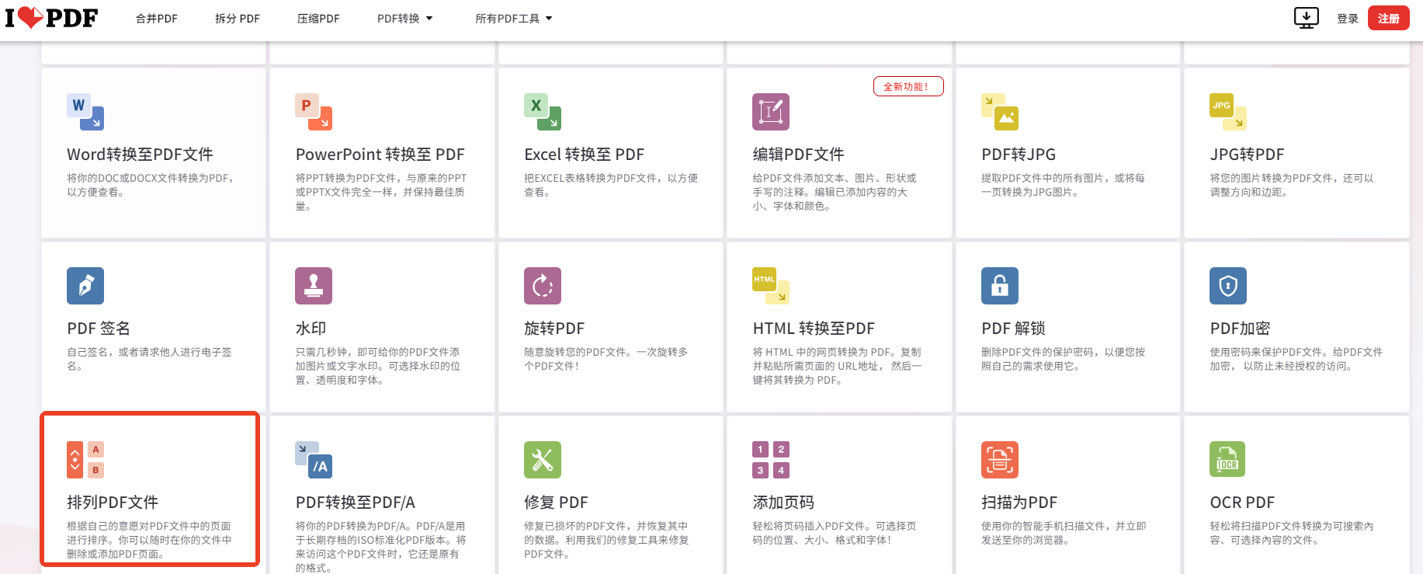The height and width of the screenshot is (574, 1423).
Task: Click the 登录 login link
Action: (x=1348, y=19)
